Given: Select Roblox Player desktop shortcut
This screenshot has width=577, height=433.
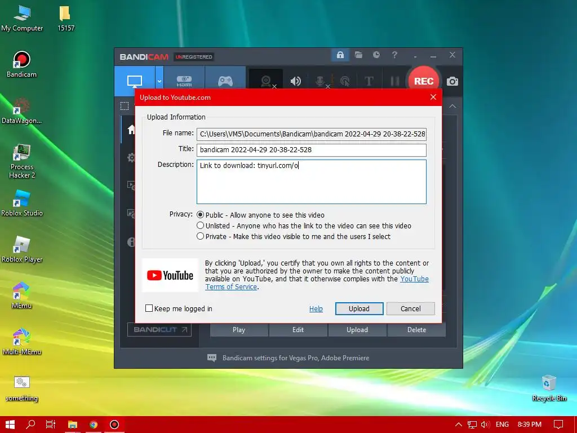Looking at the screenshot, I should click(22, 250).
